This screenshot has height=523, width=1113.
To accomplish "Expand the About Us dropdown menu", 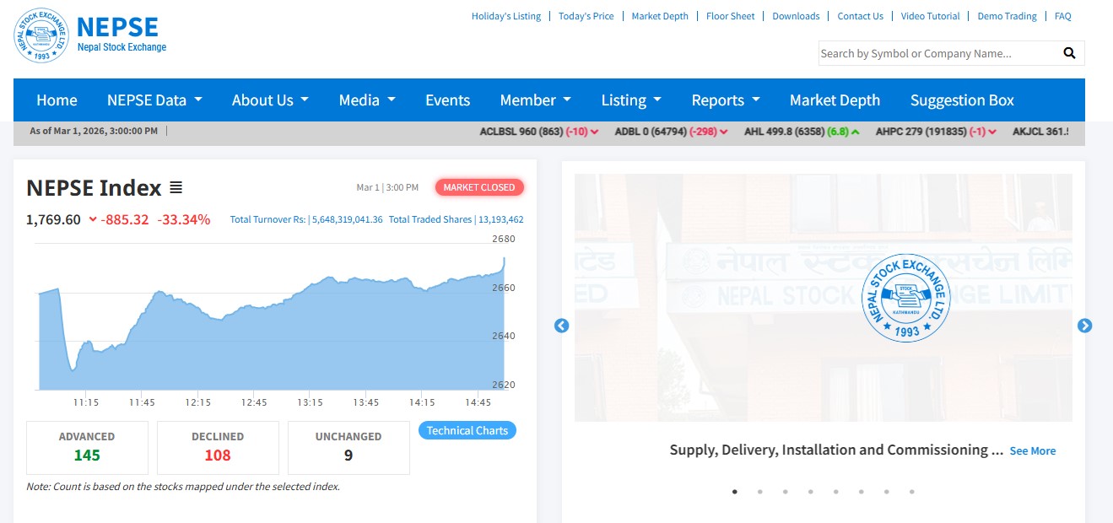I will 270,100.
